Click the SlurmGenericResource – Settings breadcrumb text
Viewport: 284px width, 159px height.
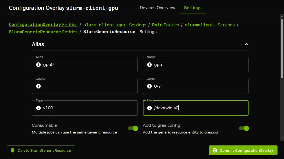coord(120,32)
